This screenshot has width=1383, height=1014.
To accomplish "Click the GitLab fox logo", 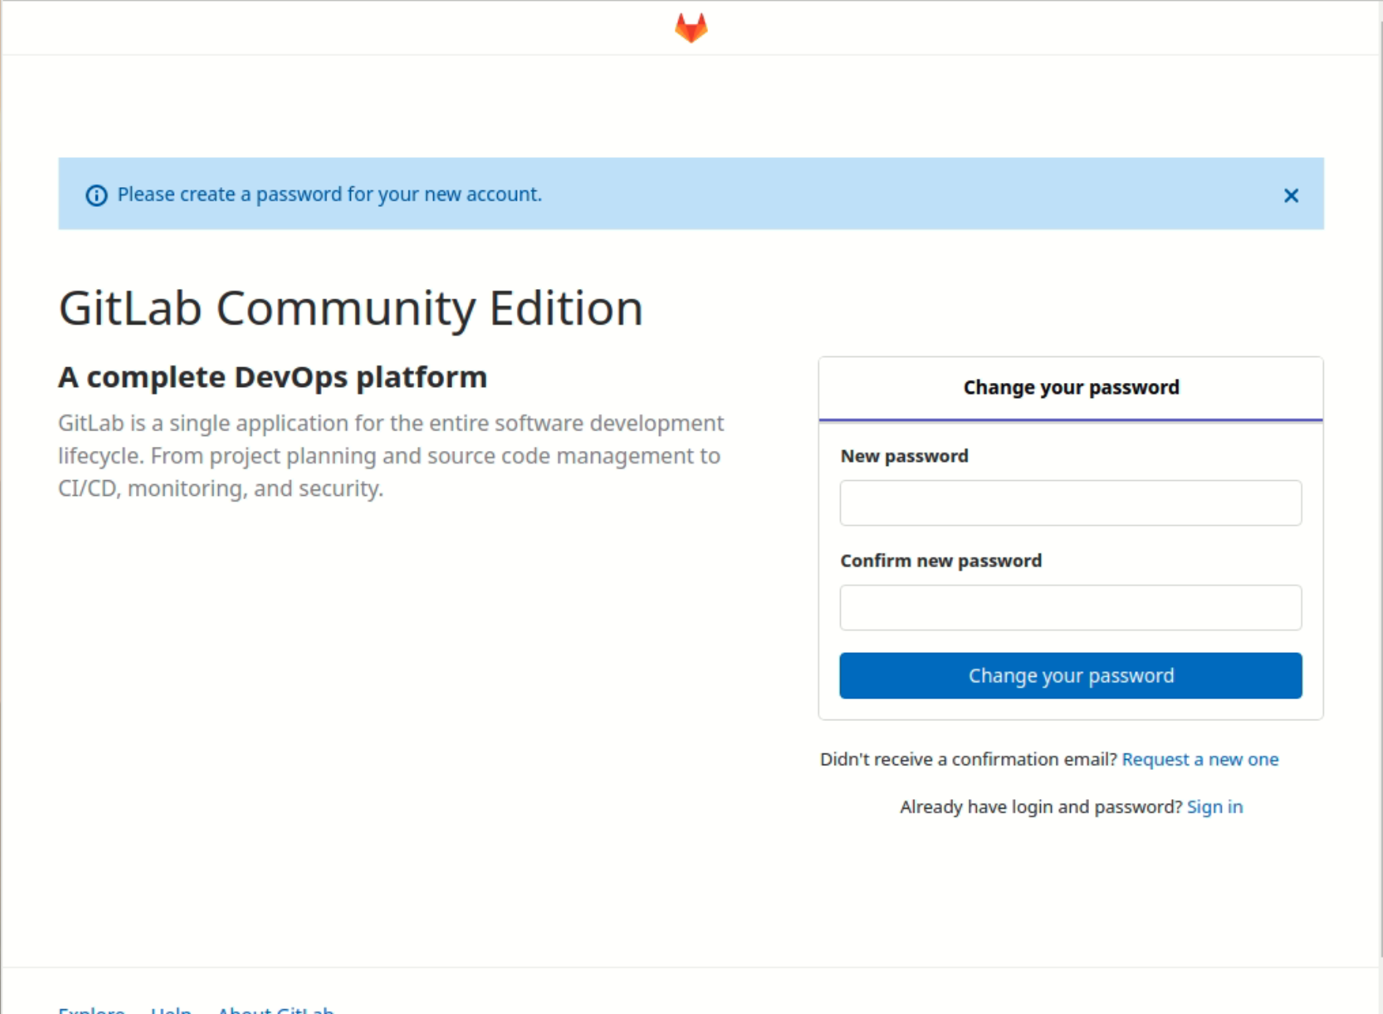I will point(691,28).
